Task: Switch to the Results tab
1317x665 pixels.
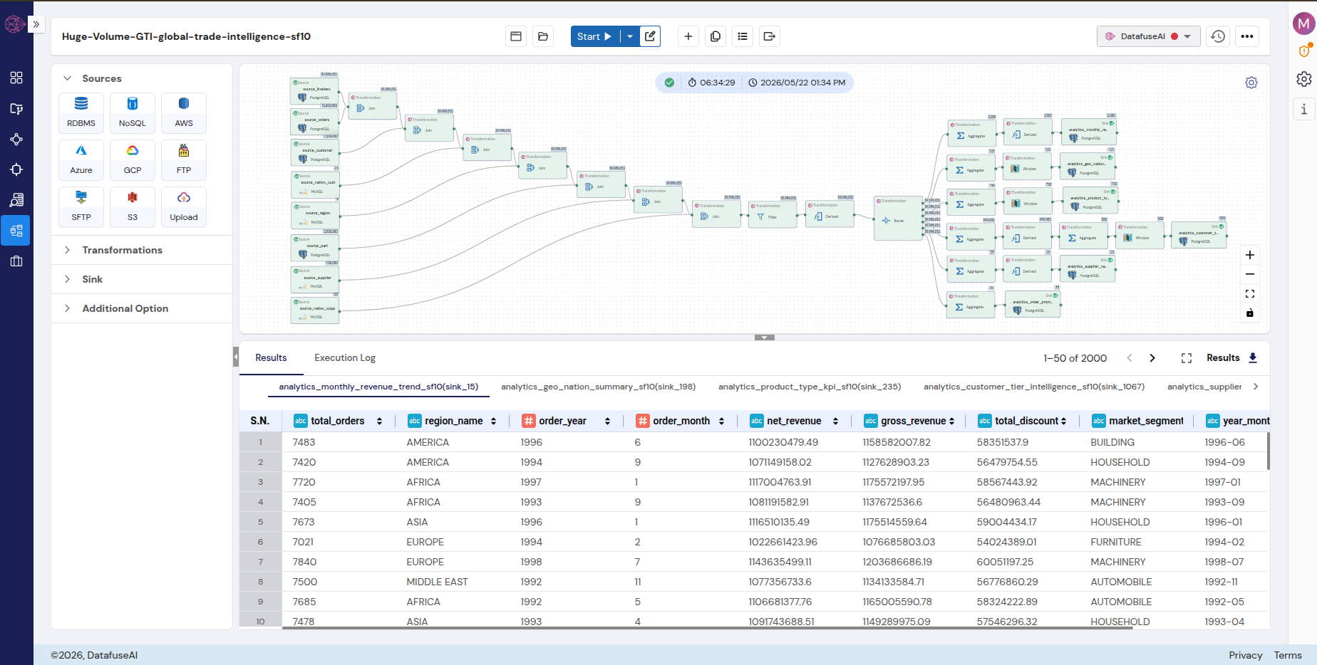Action: (x=272, y=358)
